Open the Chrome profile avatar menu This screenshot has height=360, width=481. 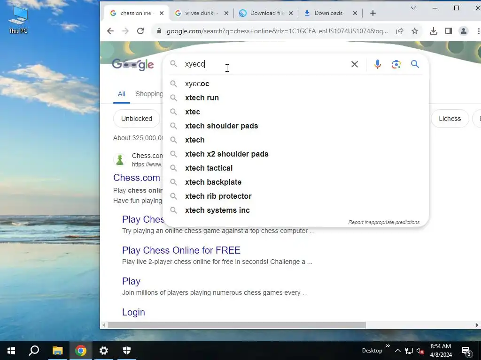(464, 31)
